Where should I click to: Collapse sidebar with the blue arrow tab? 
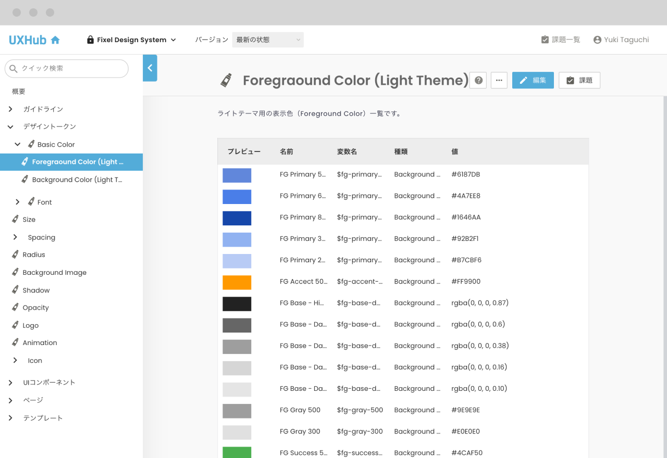(x=150, y=68)
